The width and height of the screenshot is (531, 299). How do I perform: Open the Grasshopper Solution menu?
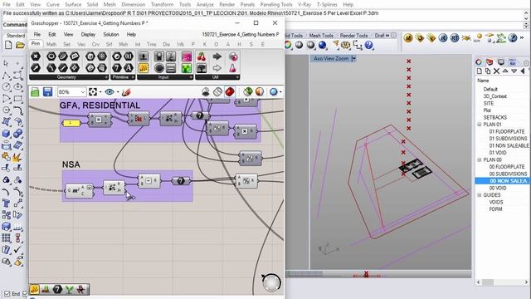point(110,35)
